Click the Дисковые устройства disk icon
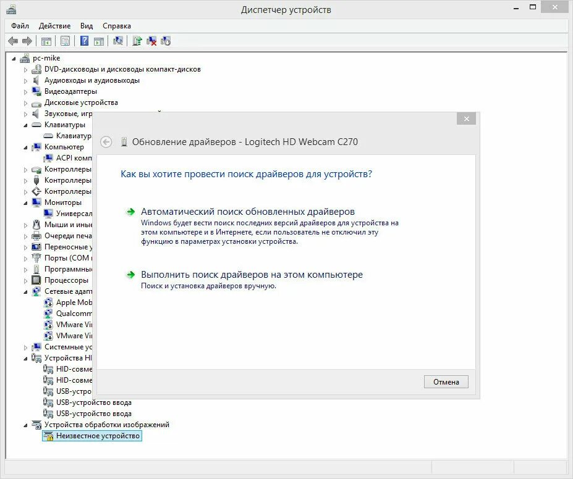Screen dimensions: 573x479 (36, 103)
